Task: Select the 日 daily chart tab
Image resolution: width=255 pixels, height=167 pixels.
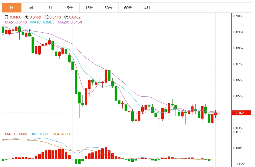Action: point(12,8)
